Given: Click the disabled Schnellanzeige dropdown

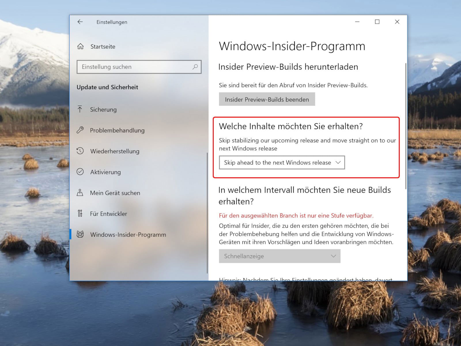Looking at the screenshot, I should pos(279,256).
